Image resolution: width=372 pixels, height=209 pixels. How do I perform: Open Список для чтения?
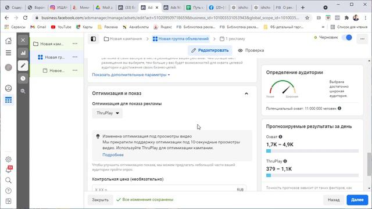tap(349, 27)
